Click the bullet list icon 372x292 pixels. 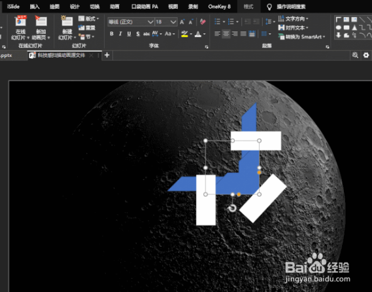tap(217, 22)
